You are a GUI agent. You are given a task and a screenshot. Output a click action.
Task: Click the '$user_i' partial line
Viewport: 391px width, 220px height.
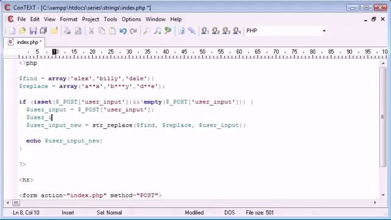pyautogui.click(x=39, y=117)
